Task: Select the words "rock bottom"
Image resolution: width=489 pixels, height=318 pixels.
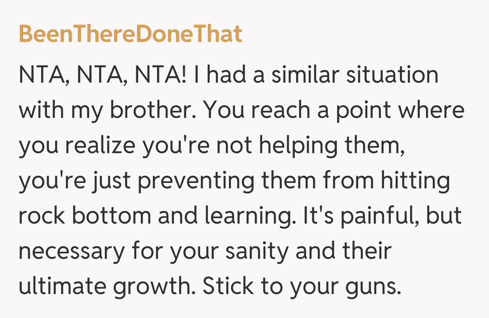Action: 84,217
